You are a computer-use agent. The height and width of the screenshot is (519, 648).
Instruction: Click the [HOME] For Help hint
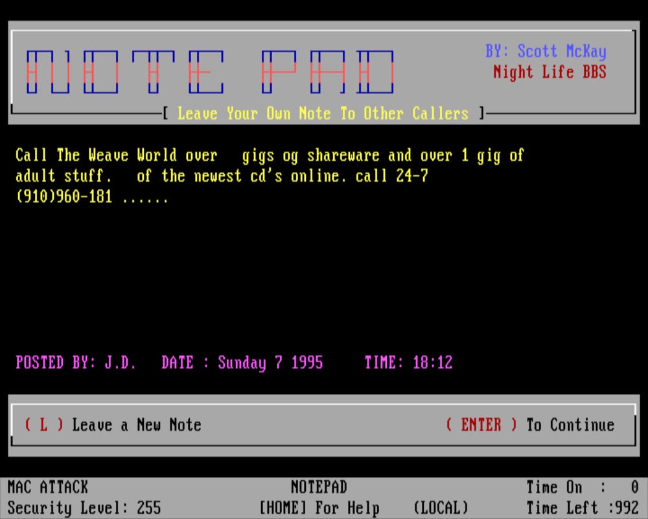[x=319, y=507]
